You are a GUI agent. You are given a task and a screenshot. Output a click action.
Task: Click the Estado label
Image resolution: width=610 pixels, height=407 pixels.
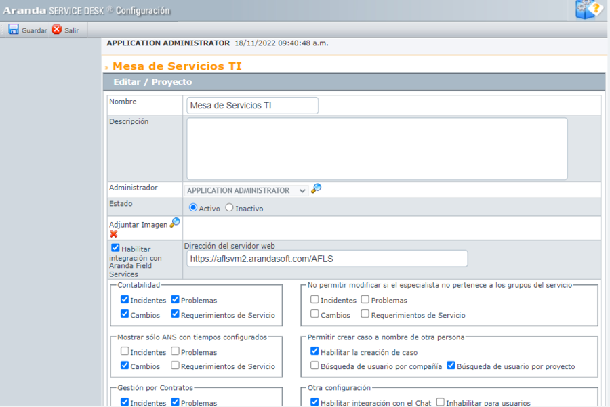[121, 204]
